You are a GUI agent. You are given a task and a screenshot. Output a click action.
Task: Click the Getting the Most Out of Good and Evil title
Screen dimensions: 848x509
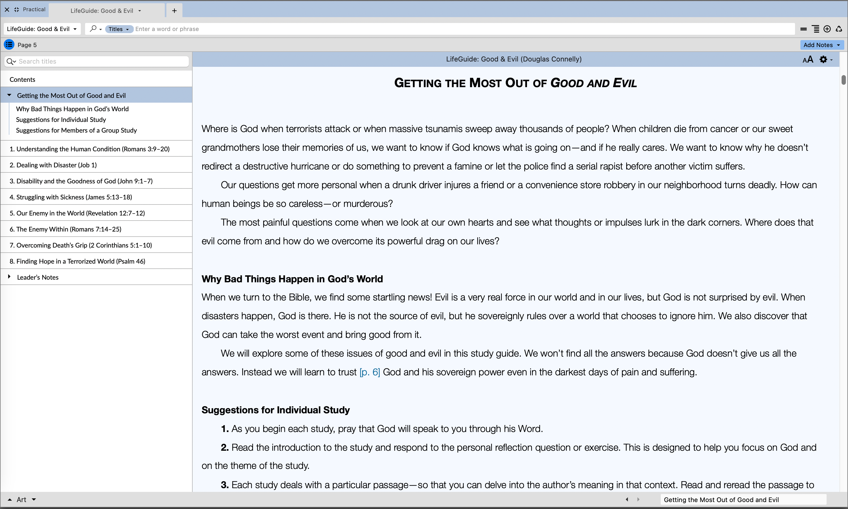click(x=515, y=83)
